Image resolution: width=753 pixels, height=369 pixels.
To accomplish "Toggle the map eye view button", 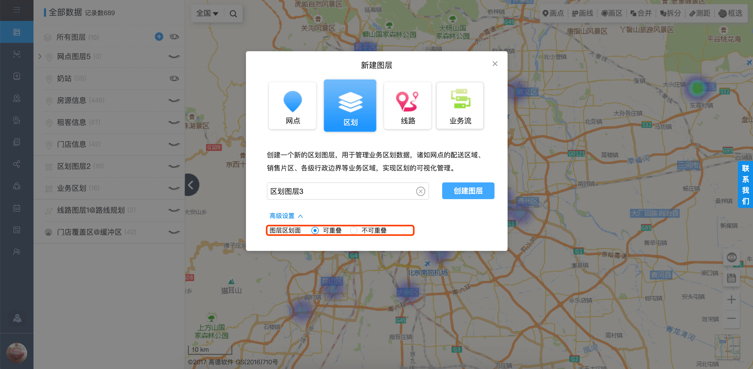I will 731,257.
